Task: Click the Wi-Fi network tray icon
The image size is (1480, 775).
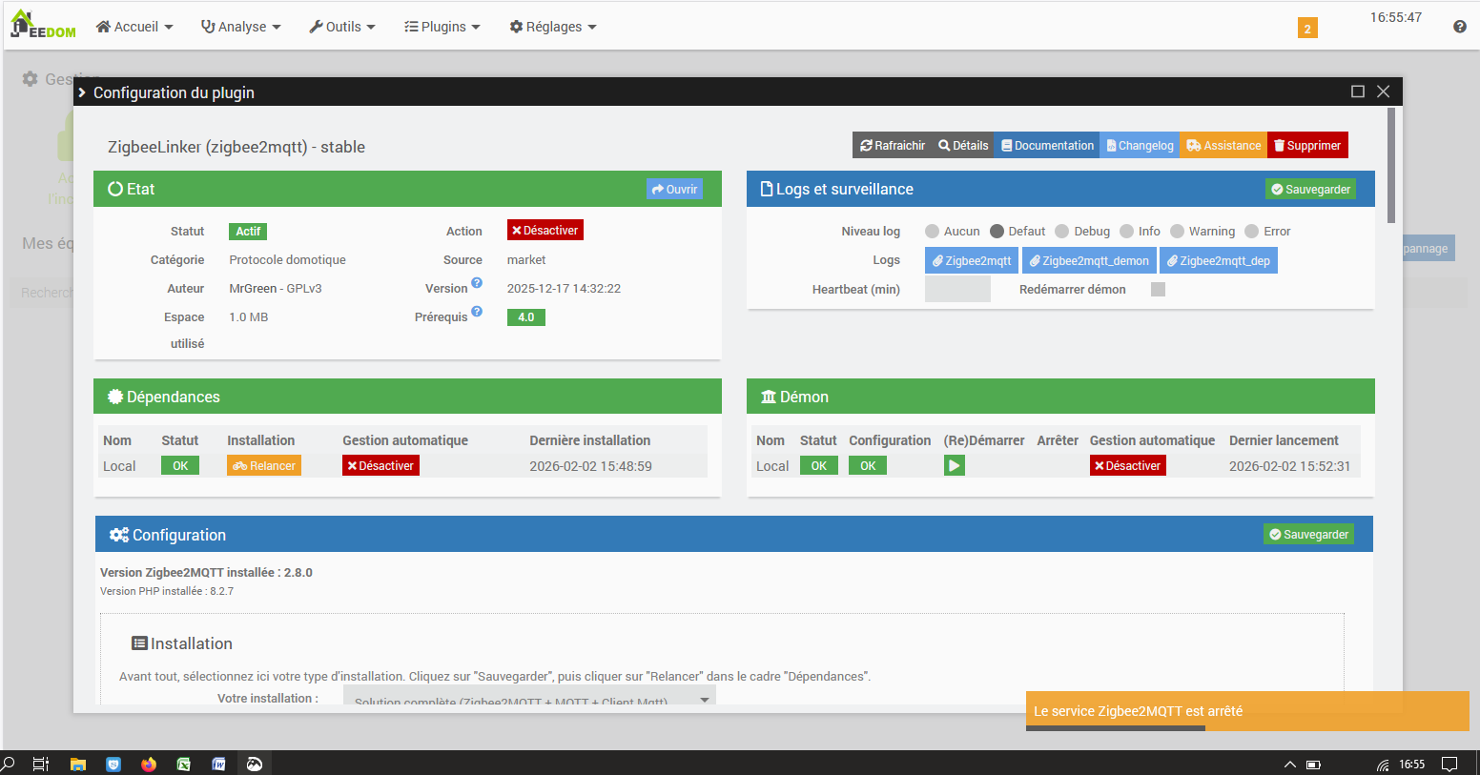Action: pyautogui.click(x=1383, y=765)
